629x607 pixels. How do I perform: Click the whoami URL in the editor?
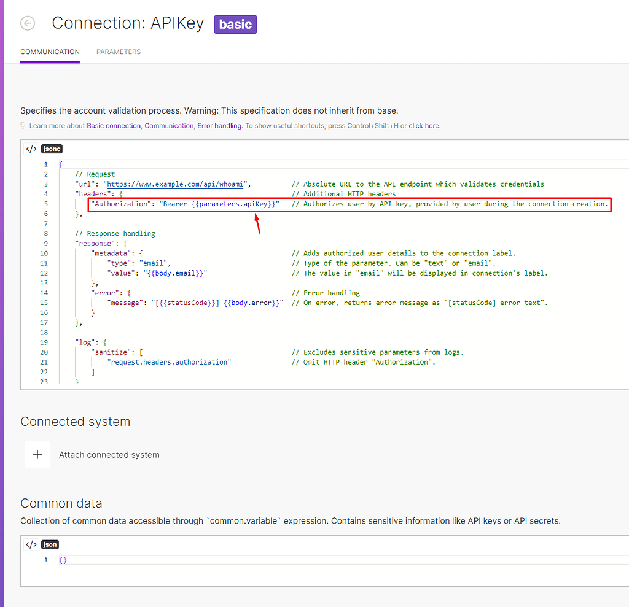[177, 184]
